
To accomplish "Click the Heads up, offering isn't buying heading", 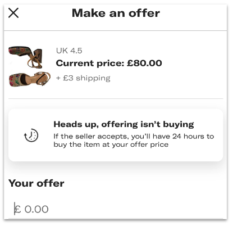I will [x=124, y=124].
